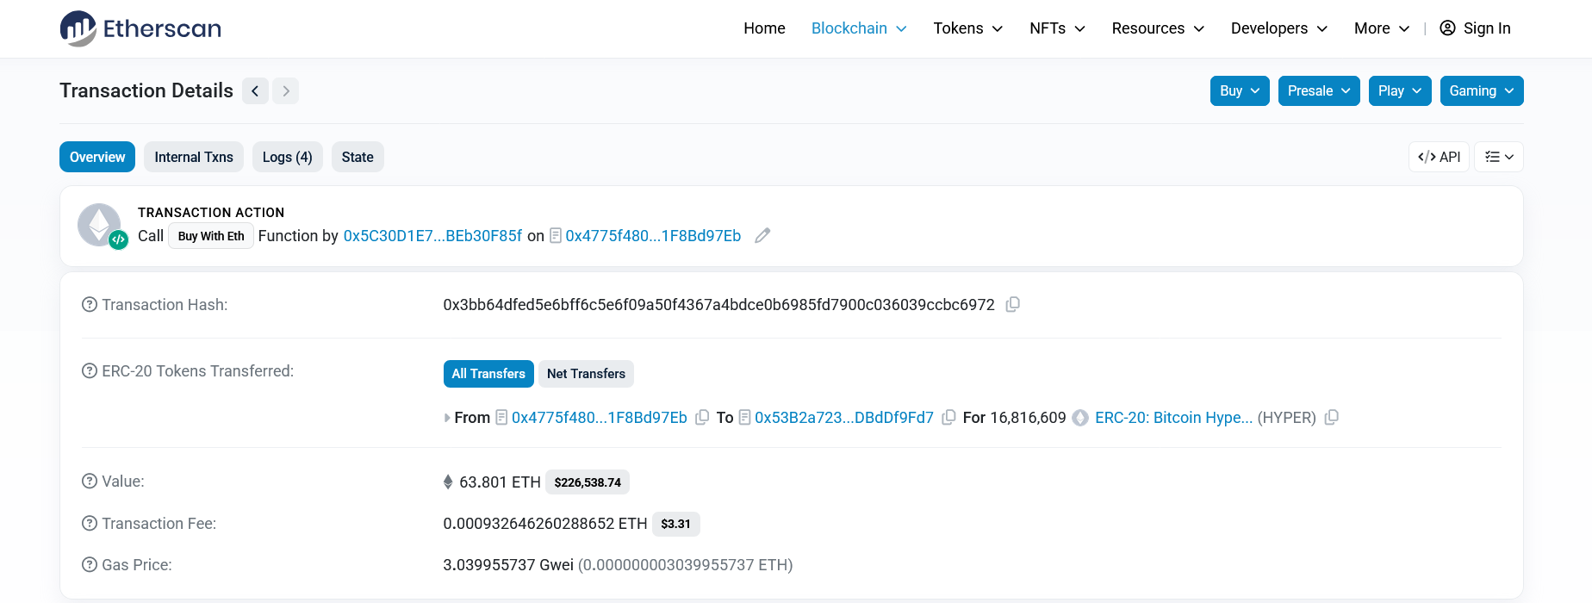Copy the HYPER token address
This screenshot has width=1592, height=603.
coord(1331,418)
